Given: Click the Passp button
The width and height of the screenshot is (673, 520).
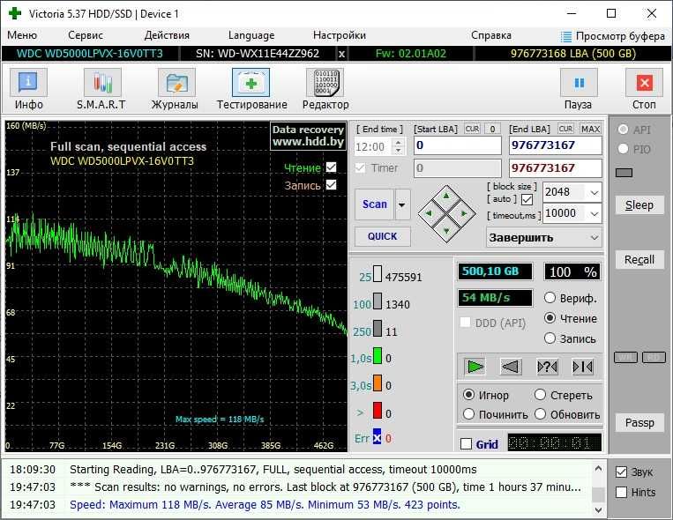Looking at the screenshot, I should click(x=639, y=422).
